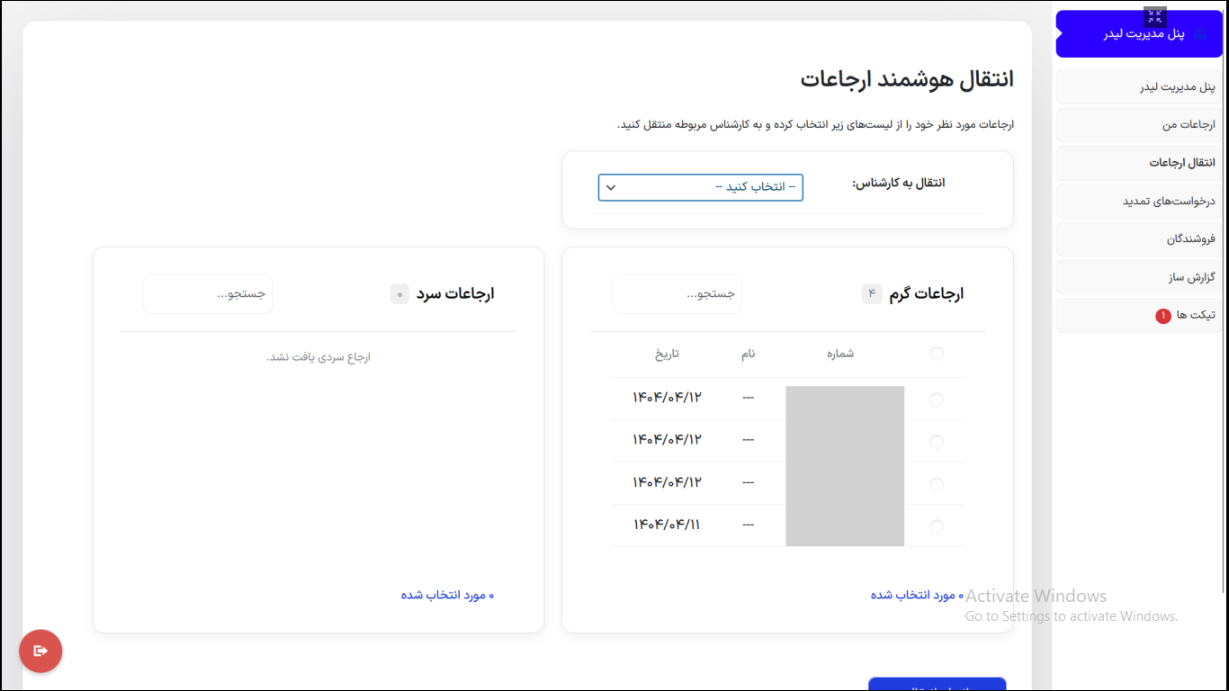Toggle the select-all radio in the hot referrals header
1229x691 pixels.
pyautogui.click(x=937, y=354)
